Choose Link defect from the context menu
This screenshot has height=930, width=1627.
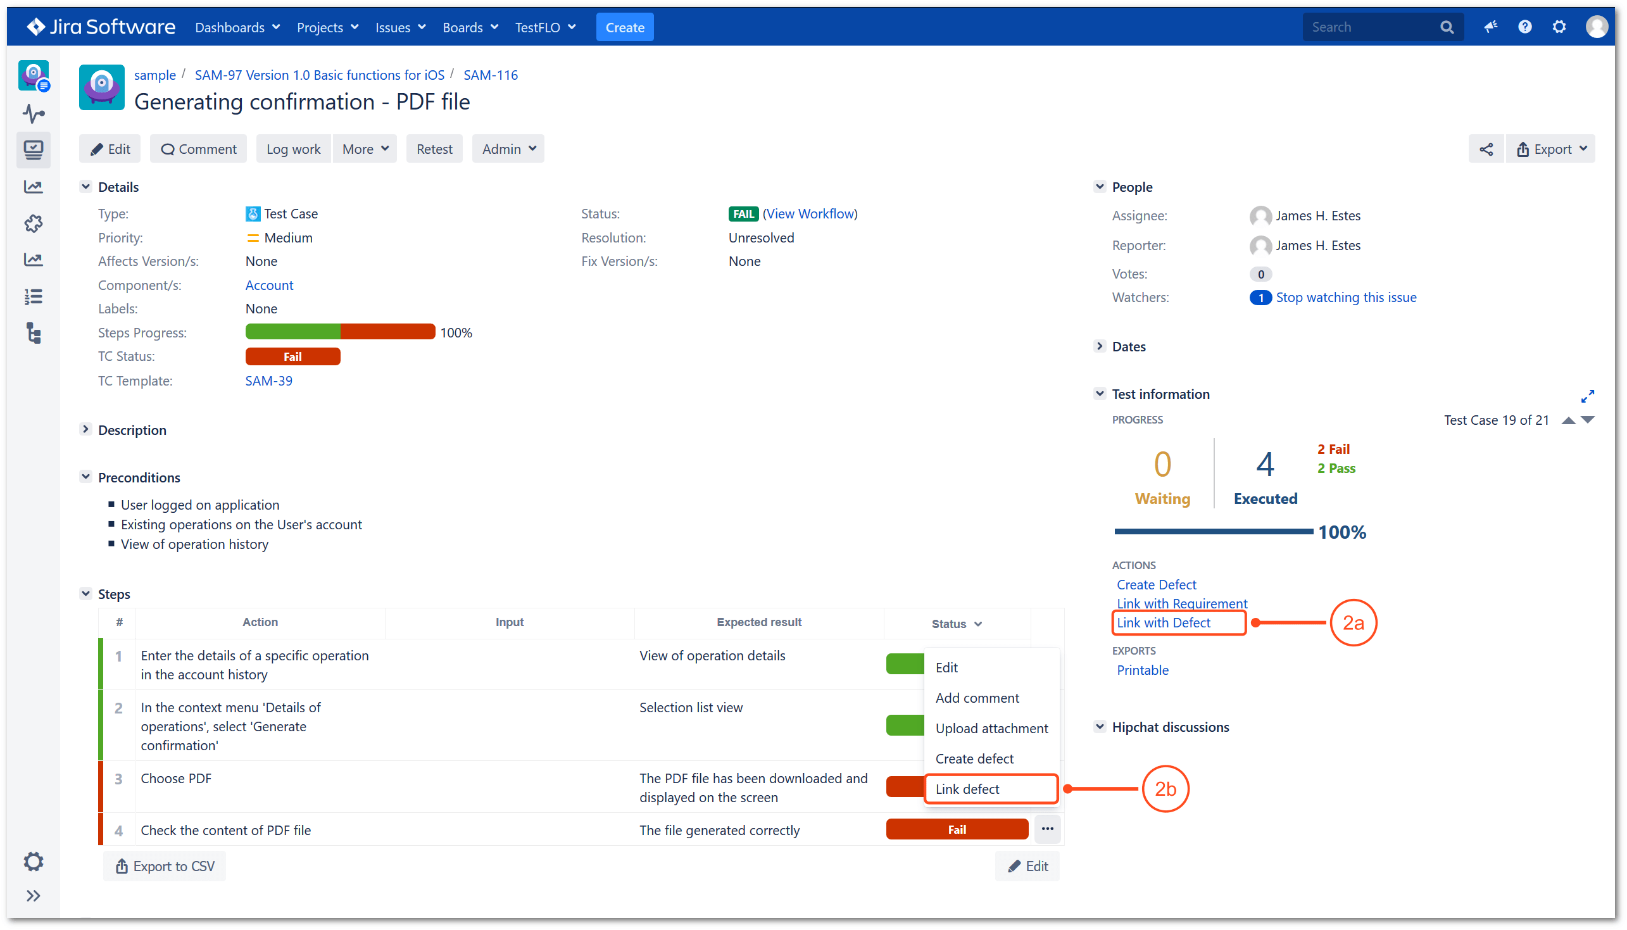click(968, 788)
